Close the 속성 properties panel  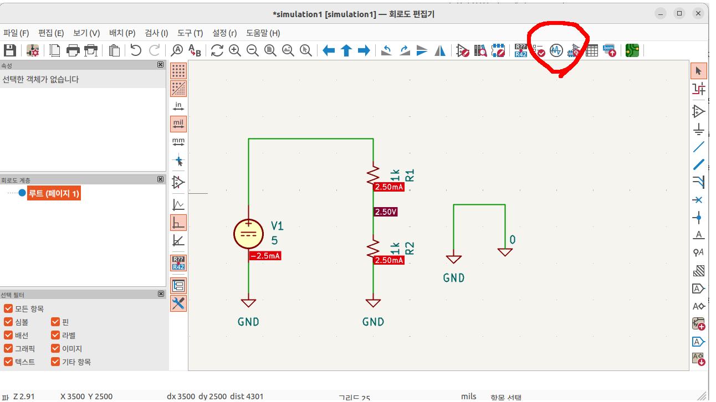pos(160,65)
